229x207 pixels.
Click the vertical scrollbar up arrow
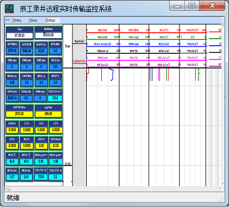[x=223, y=19]
